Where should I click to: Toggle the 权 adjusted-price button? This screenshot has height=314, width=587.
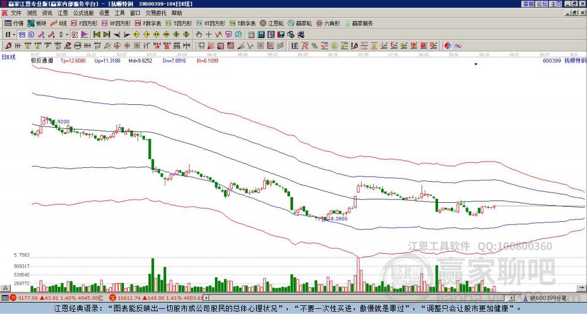point(75,34)
